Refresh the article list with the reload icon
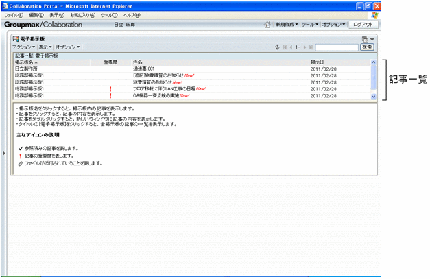The image size is (430, 279). click(277, 47)
